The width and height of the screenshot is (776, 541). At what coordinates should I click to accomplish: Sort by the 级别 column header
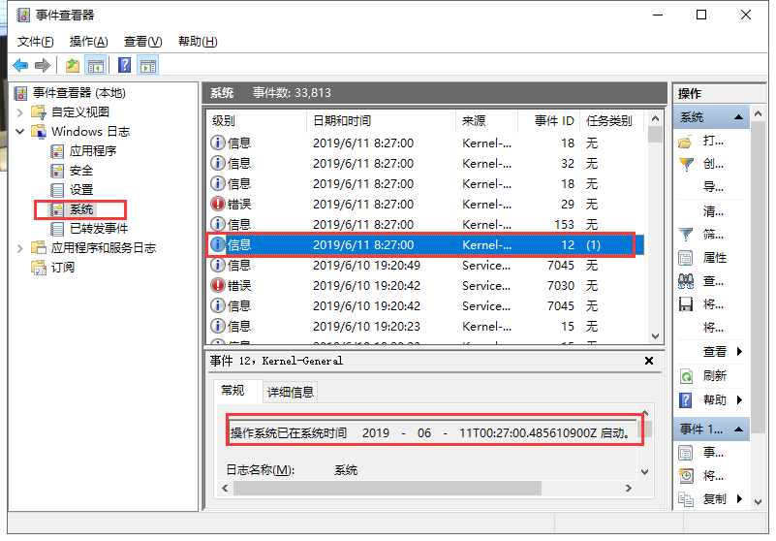pos(257,121)
